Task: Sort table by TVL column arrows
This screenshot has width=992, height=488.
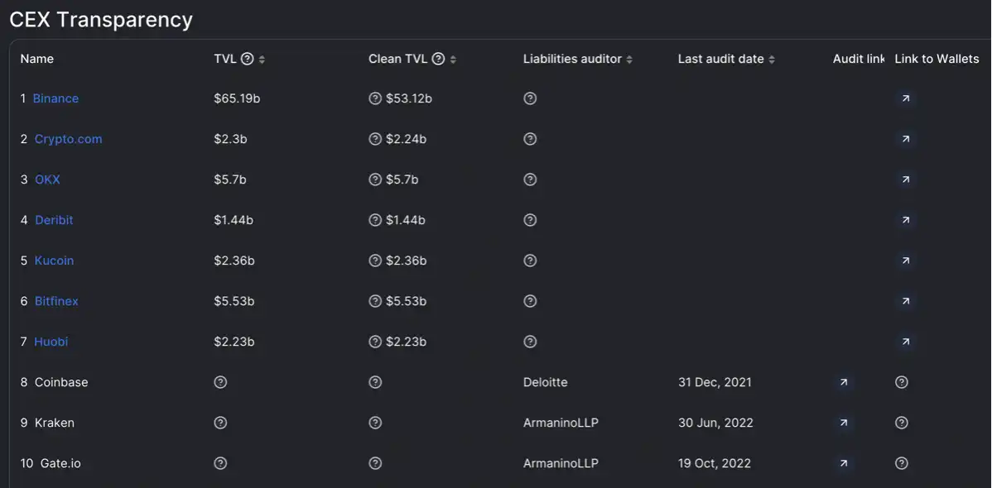Action: click(262, 60)
